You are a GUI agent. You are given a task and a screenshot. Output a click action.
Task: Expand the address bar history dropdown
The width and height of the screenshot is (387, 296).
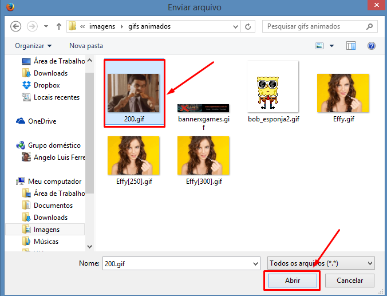point(235,27)
